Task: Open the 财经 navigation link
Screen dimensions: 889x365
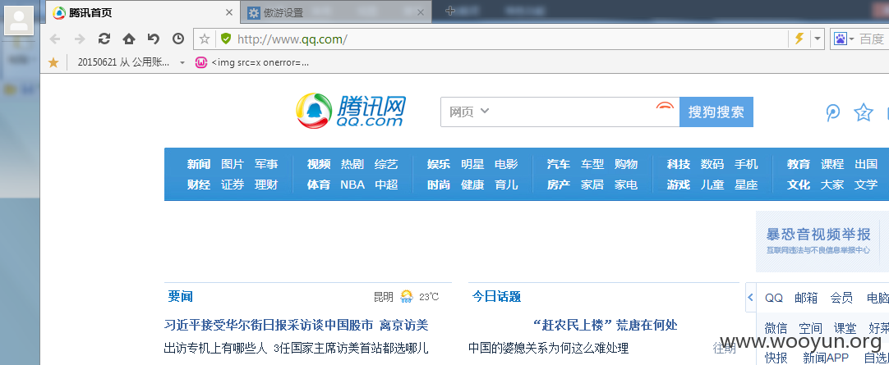Action: point(199,185)
